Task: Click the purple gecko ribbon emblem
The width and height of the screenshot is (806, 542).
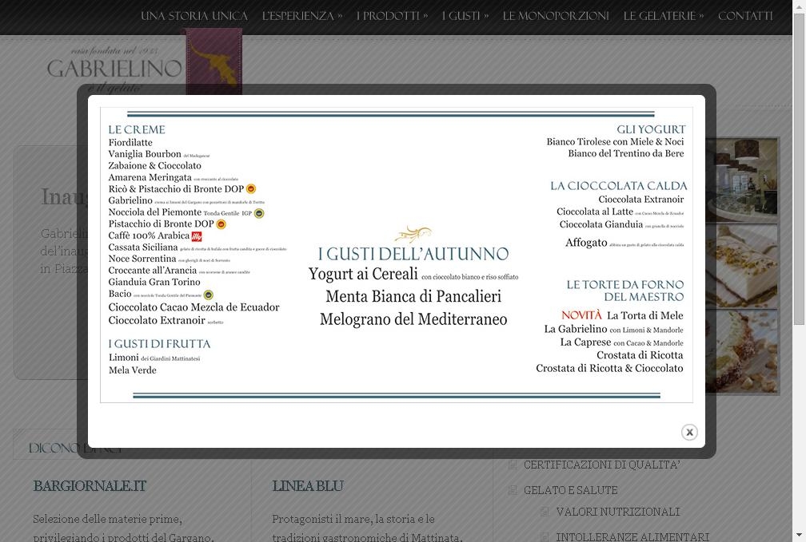Action: click(213, 61)
